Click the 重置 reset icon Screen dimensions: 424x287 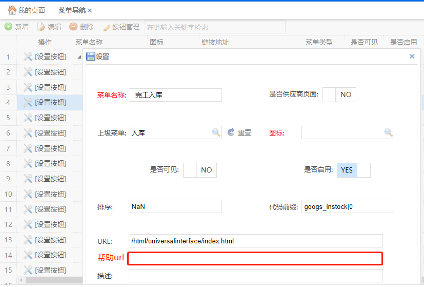tap(231, 132)
